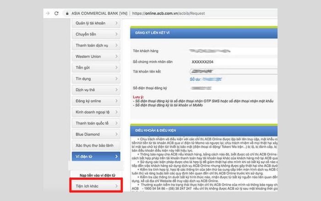Open the Thanh toán dịch vụ menu
The height and width of the screenshot is (201, 321).
[96, 45]
